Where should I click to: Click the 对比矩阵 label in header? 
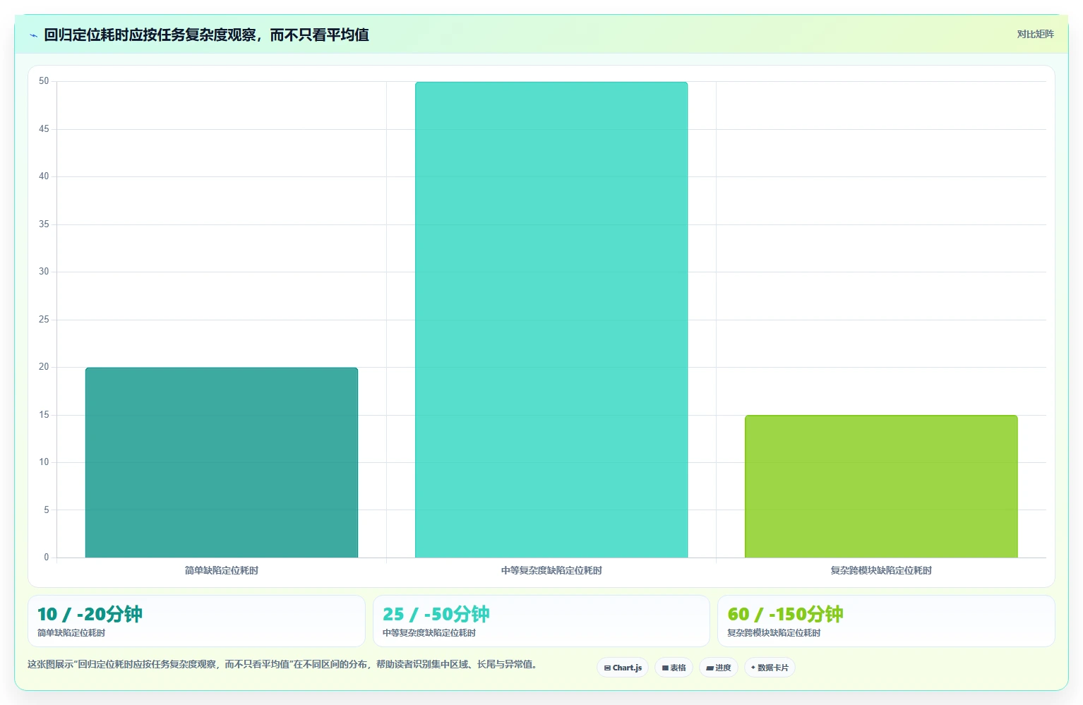coord(1035,34)
